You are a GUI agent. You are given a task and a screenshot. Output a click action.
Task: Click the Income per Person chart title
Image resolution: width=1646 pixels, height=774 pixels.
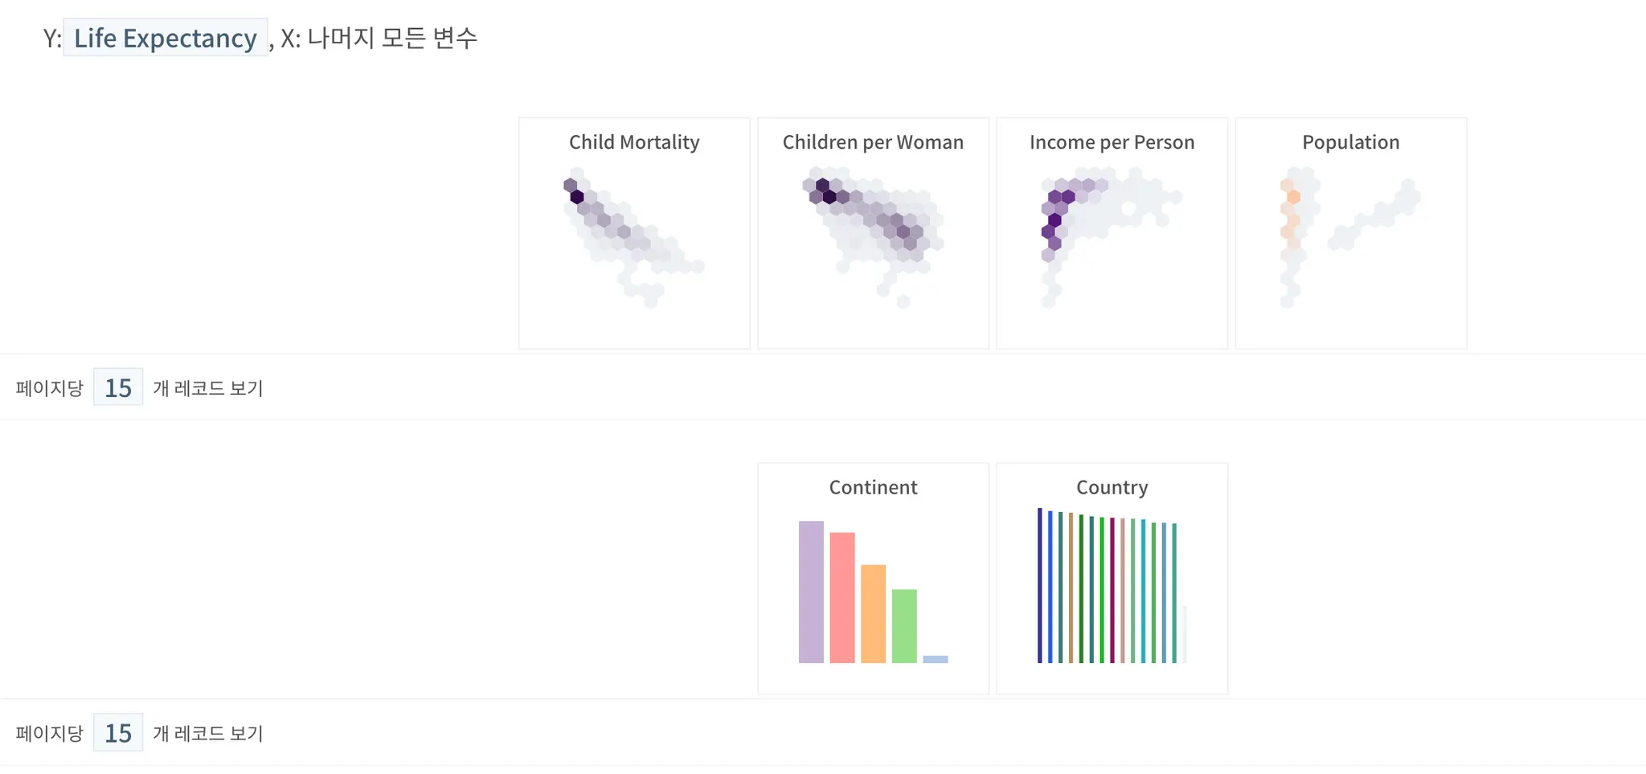tap(1112, 142)
